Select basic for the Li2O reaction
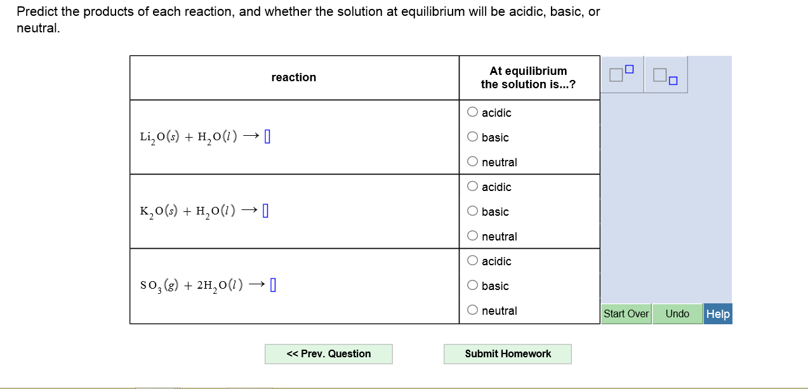Viewport: 808px width, 389px height. (472, 136)
